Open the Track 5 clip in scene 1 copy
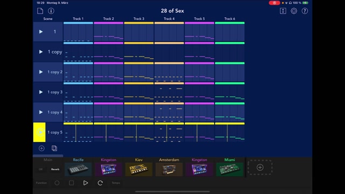The height and width of the screenshot is (194, 345). [199, 52]
